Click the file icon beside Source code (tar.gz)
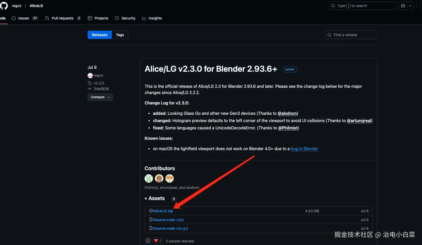The width and height of the screenshot is (422, 245). [x=151, y=228]
